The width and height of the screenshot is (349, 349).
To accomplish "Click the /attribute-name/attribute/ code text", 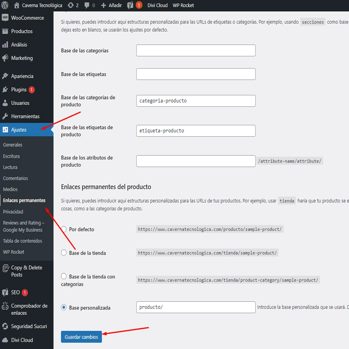I will coord(290,161).
